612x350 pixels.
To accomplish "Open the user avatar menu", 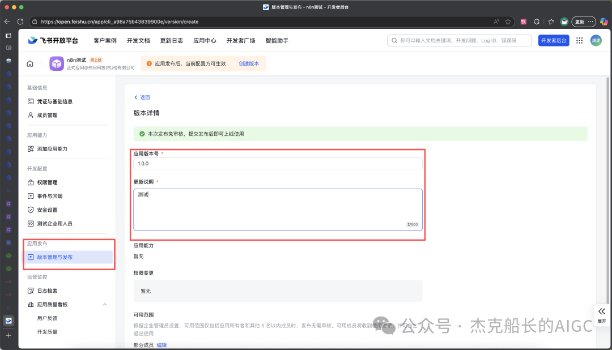I will click(x=596, y=41).
